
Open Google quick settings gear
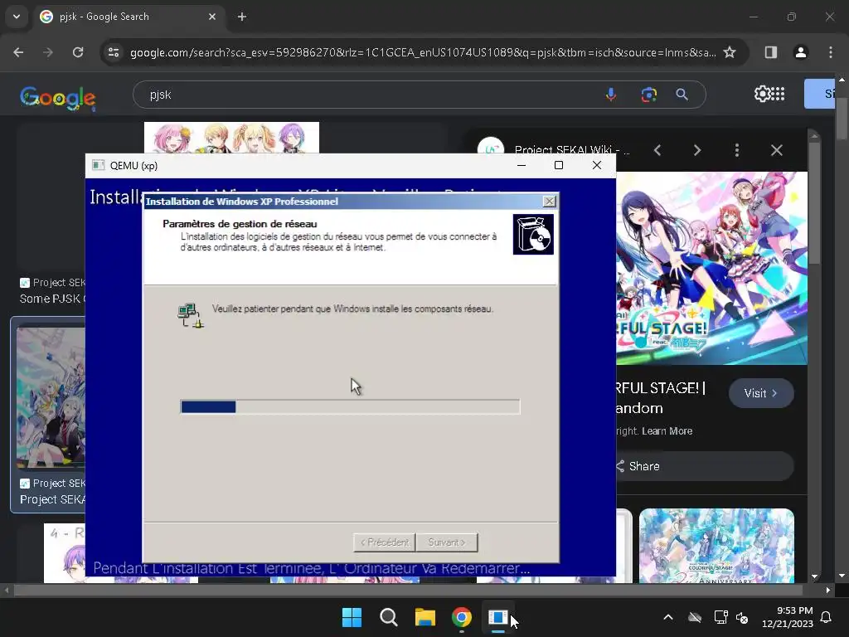pyautogui.click(x=761, y=94)
